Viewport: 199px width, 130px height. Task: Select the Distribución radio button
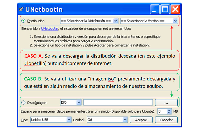pos(23,21)
